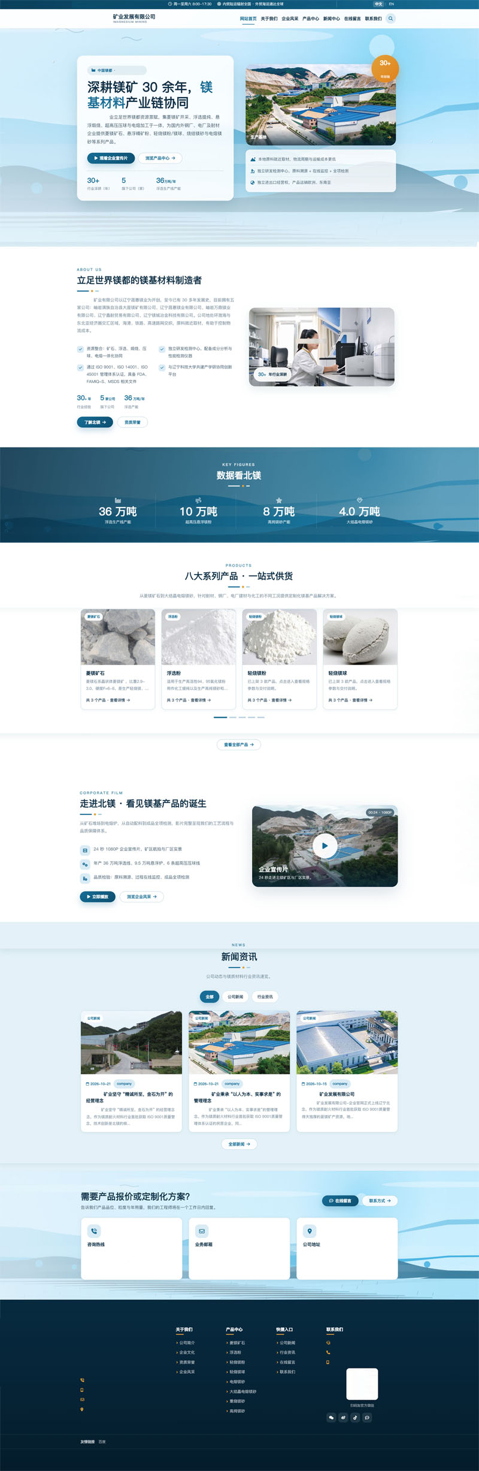The image size is (479, 1471).
Task: Click the gears icon beside 年产 36 万吨浮选线
Action: [85, 864]
